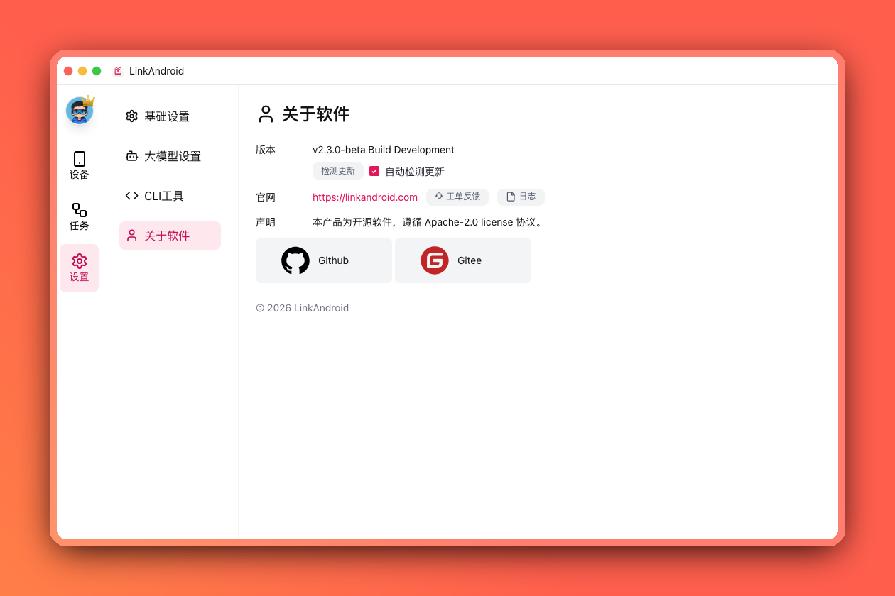Click the 检测更新 check update button
The image size is (895, 596).
338,171
